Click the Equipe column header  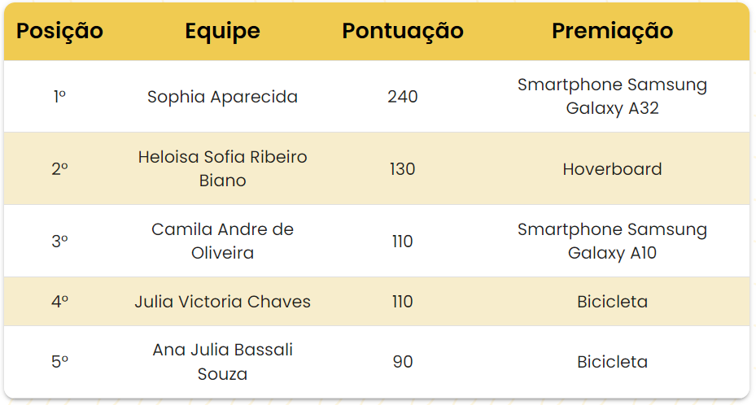click(222, 31)
